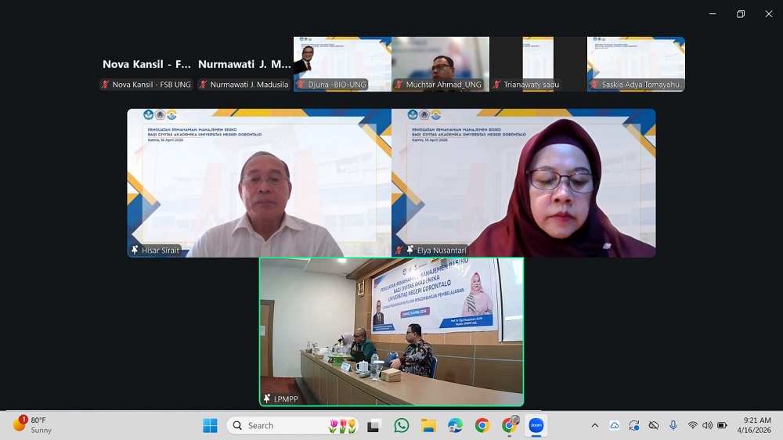783x440 pixels.
Task: Click the muted mic icon on Elya Nusantari
Action: 399,250
